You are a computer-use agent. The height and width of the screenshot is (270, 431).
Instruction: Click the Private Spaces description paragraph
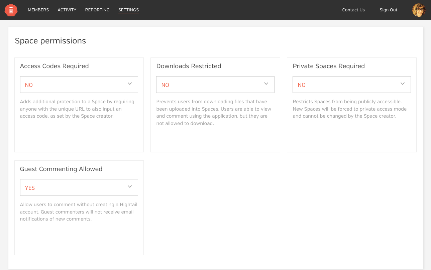click(350, 109)
